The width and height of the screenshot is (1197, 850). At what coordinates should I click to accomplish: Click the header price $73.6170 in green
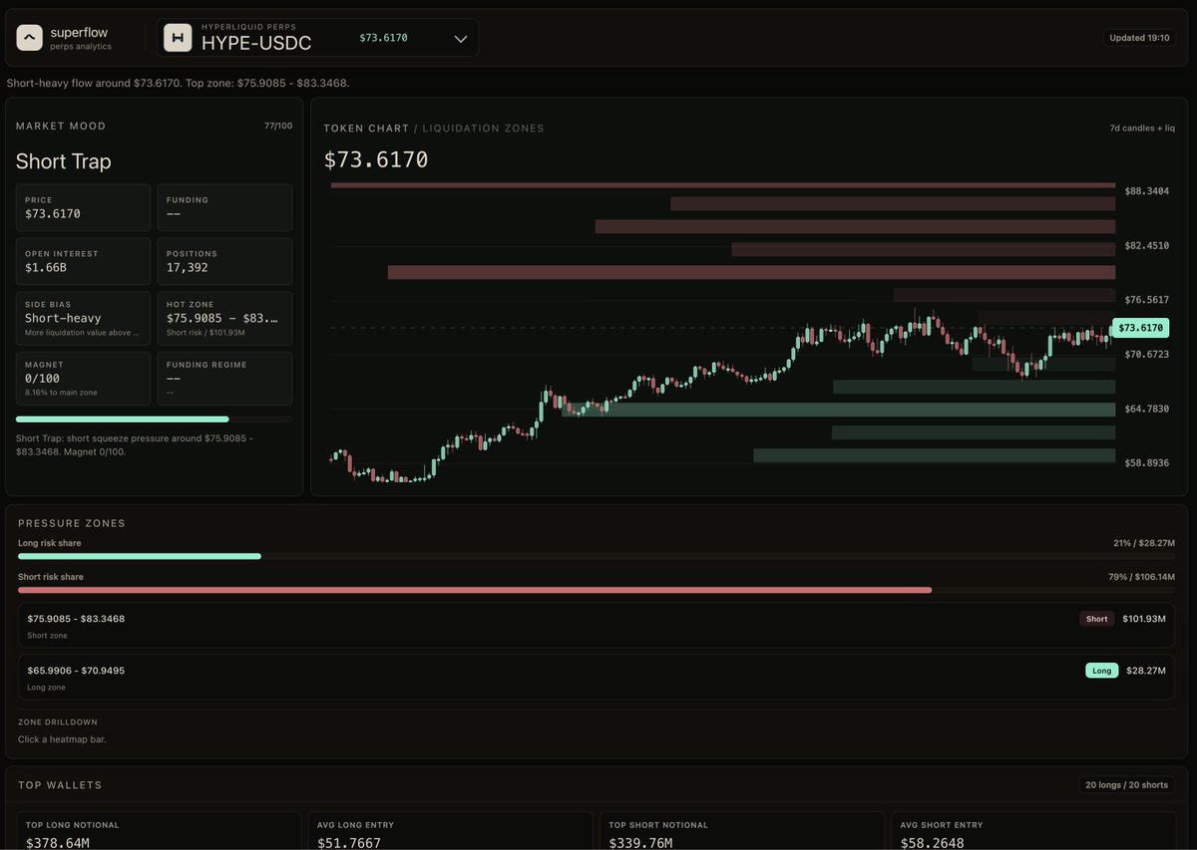(x=383, y=38)
